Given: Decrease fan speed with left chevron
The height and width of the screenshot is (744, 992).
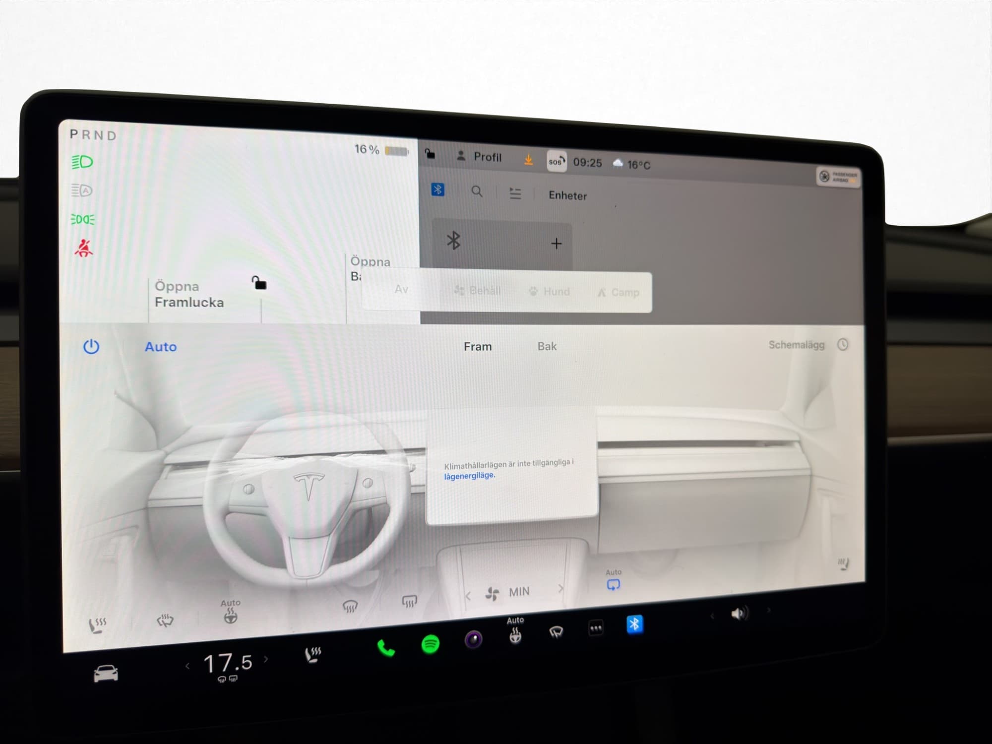Looking at the screenshot, I should coord(468,596).
